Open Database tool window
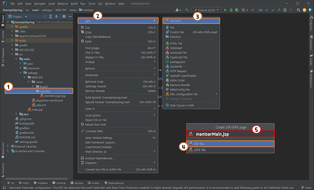The width and height of the screenshot is (314, 190). click(x=311, y=43)
